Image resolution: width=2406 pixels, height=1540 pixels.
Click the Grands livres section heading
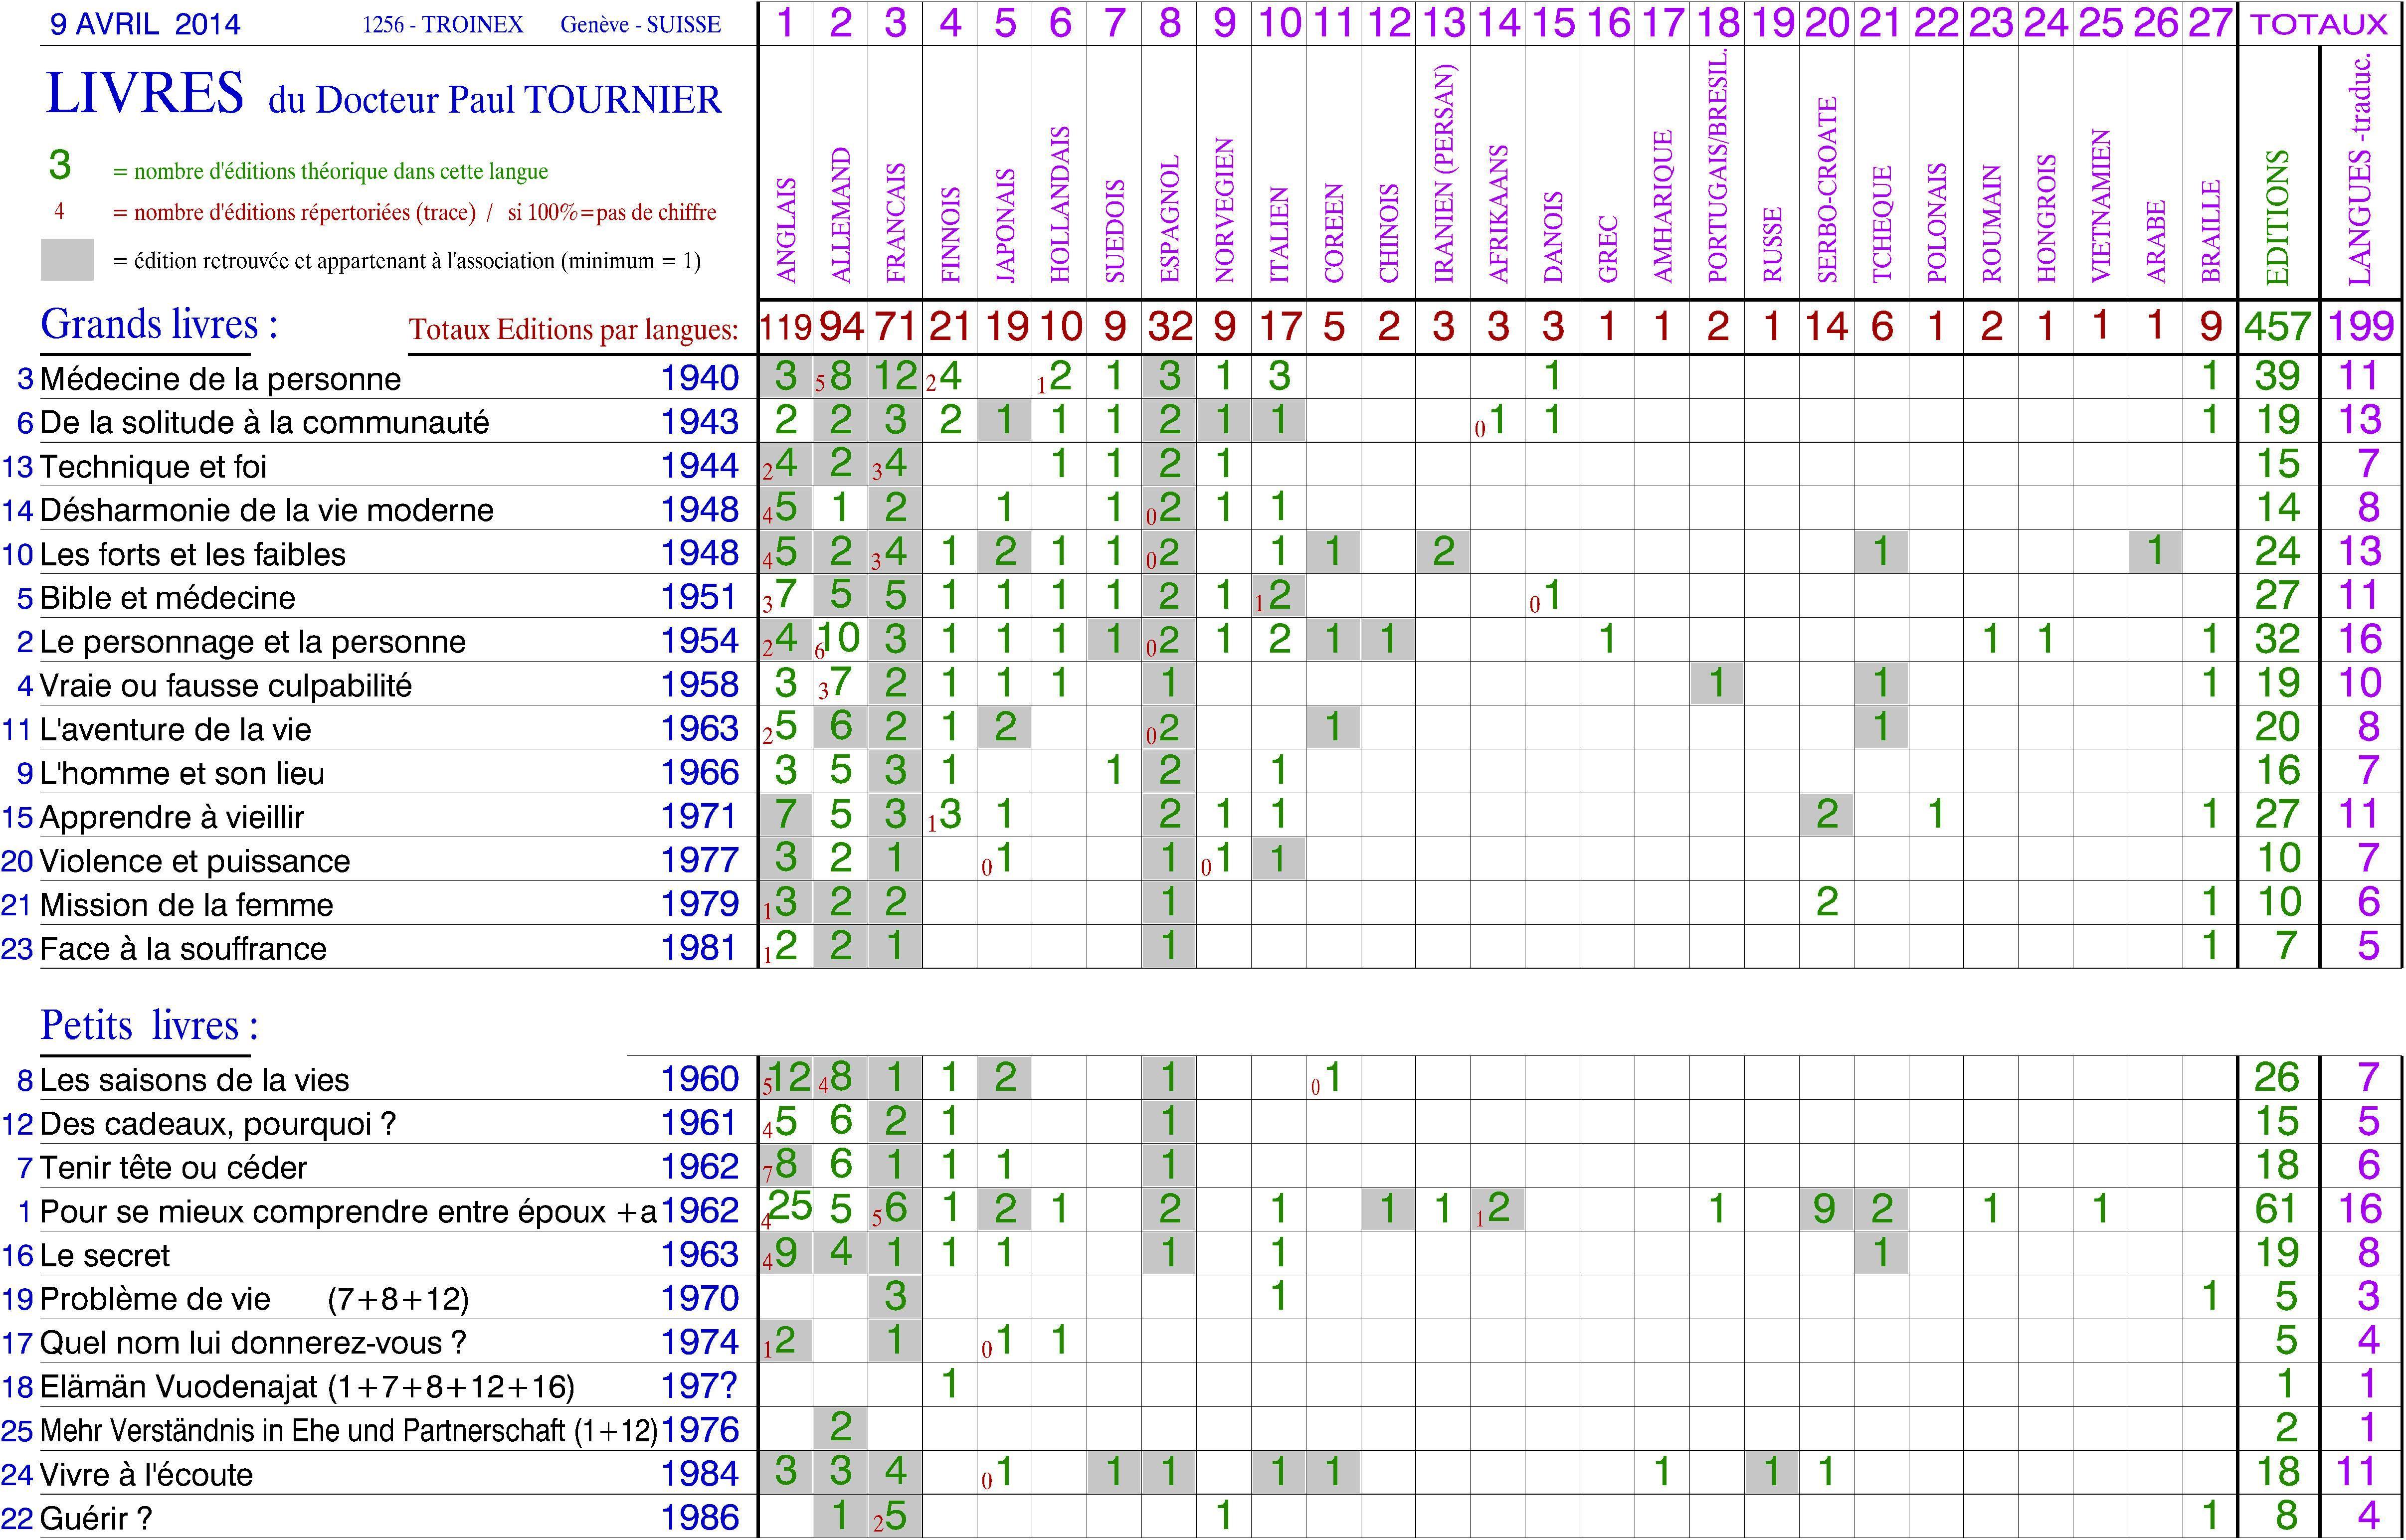[x=159, y=324]
